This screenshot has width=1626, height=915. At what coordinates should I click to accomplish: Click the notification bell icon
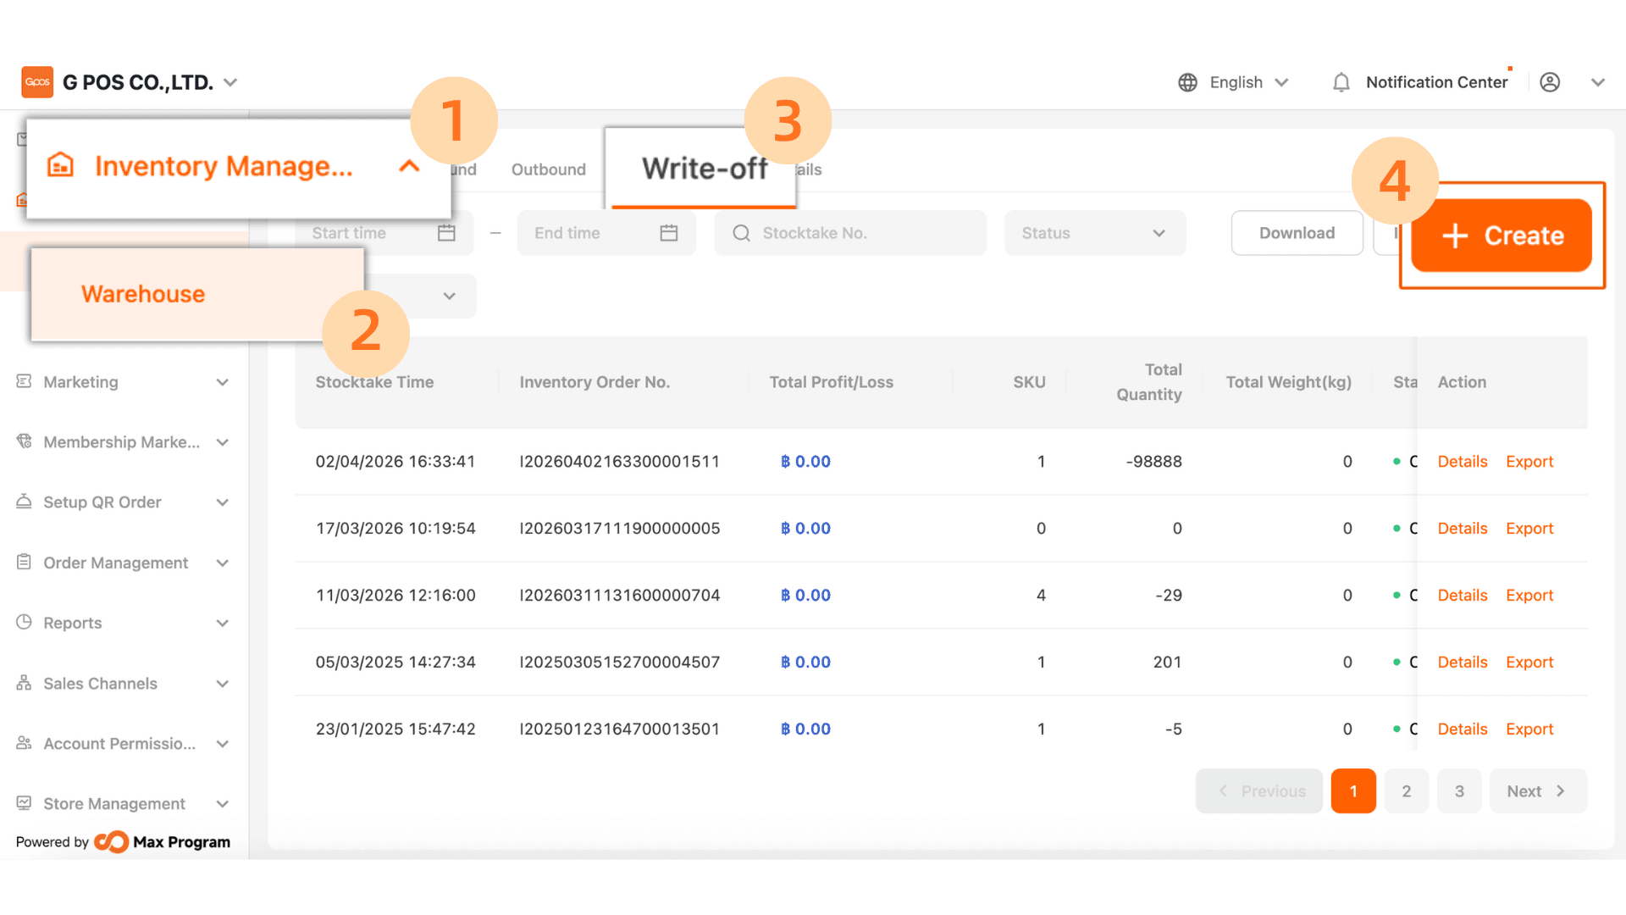[x=1341, y=82]
